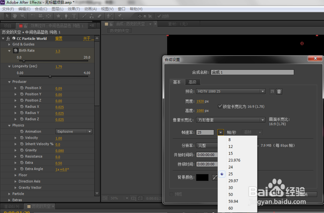Activate the Hand tool

(15, 16)
